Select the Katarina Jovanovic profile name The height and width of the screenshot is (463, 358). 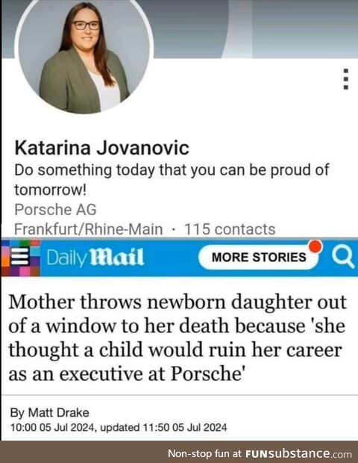(101, 148)
